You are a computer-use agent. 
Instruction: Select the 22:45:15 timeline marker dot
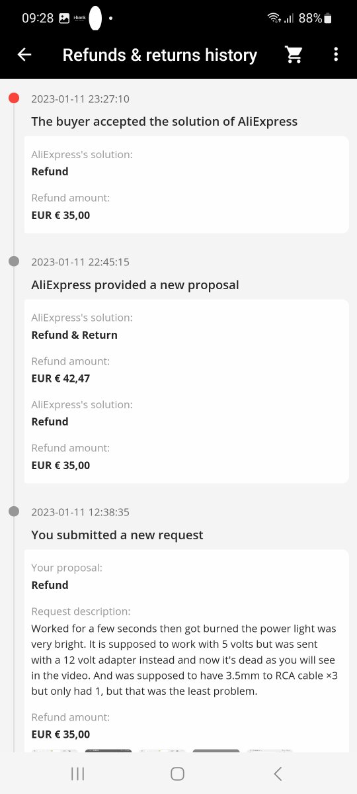[x=14, y=262]
